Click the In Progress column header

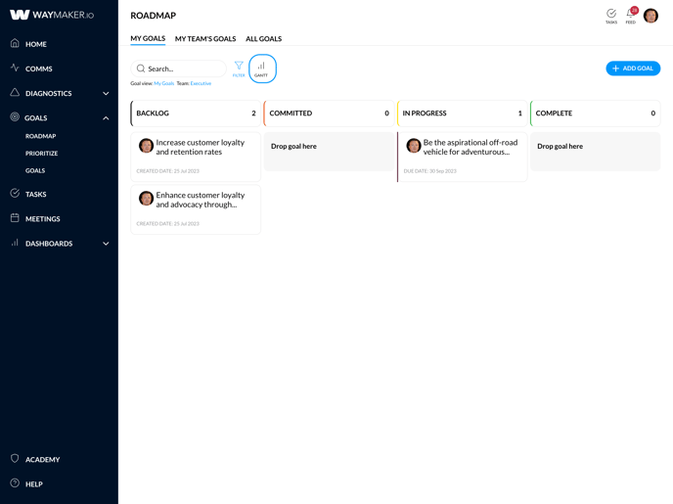click(463, 114)
